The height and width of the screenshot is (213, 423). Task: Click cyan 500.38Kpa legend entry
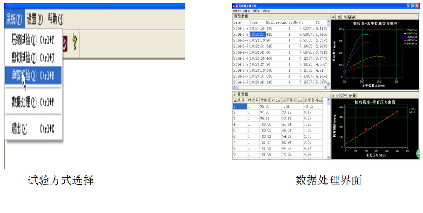tap(410, 44)
